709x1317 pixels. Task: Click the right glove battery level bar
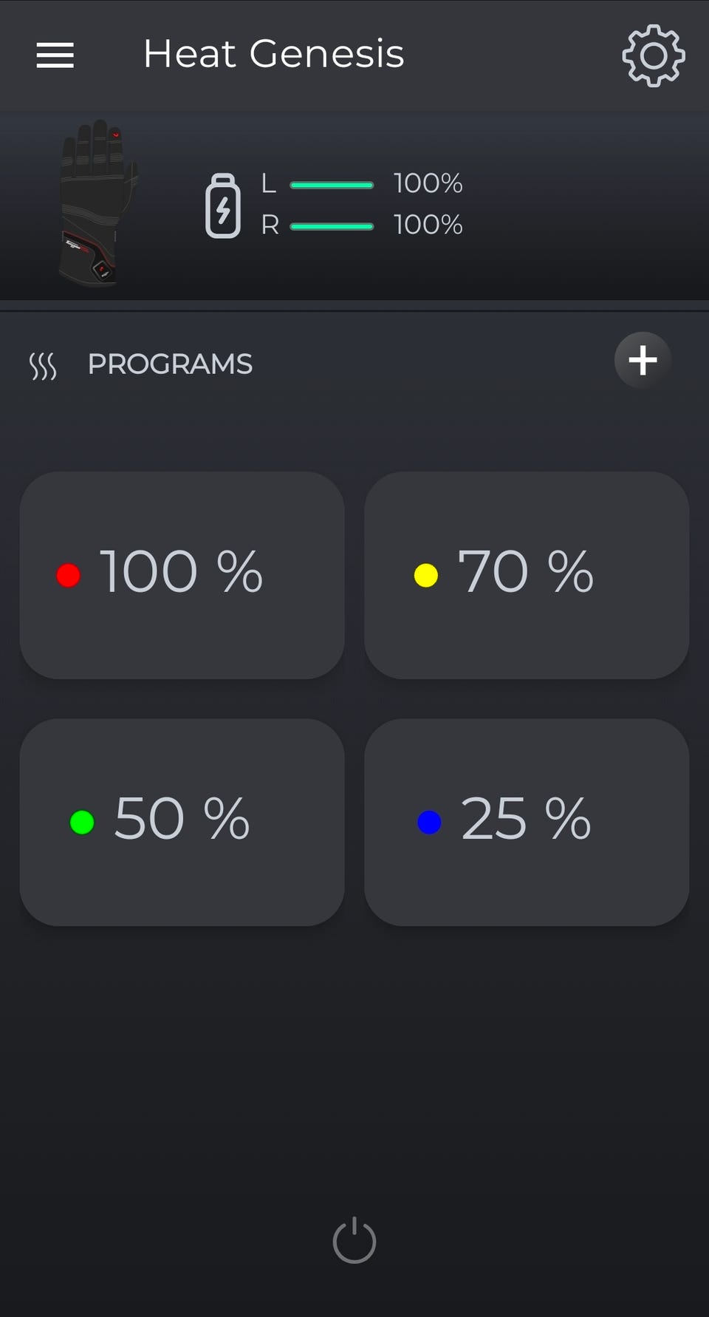332,226
